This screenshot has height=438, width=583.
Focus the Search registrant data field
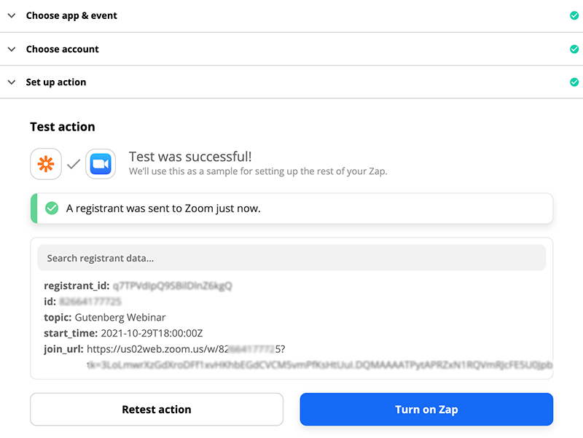(x=291, y=258)
